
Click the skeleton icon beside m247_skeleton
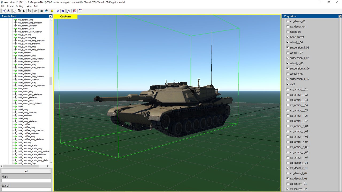coord(15,115)
